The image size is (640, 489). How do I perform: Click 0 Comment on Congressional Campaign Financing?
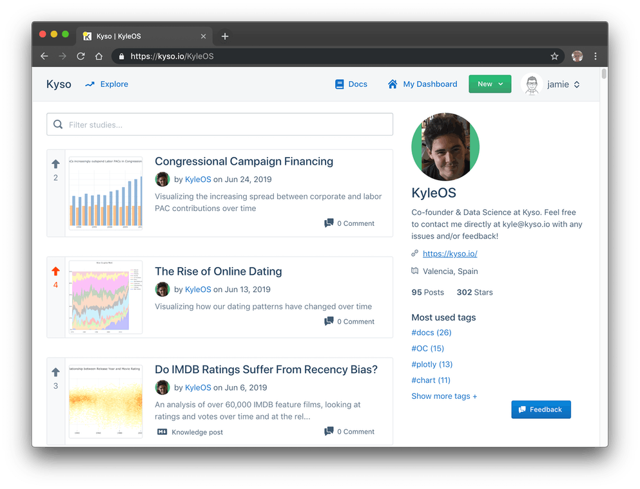coord(356,223)
